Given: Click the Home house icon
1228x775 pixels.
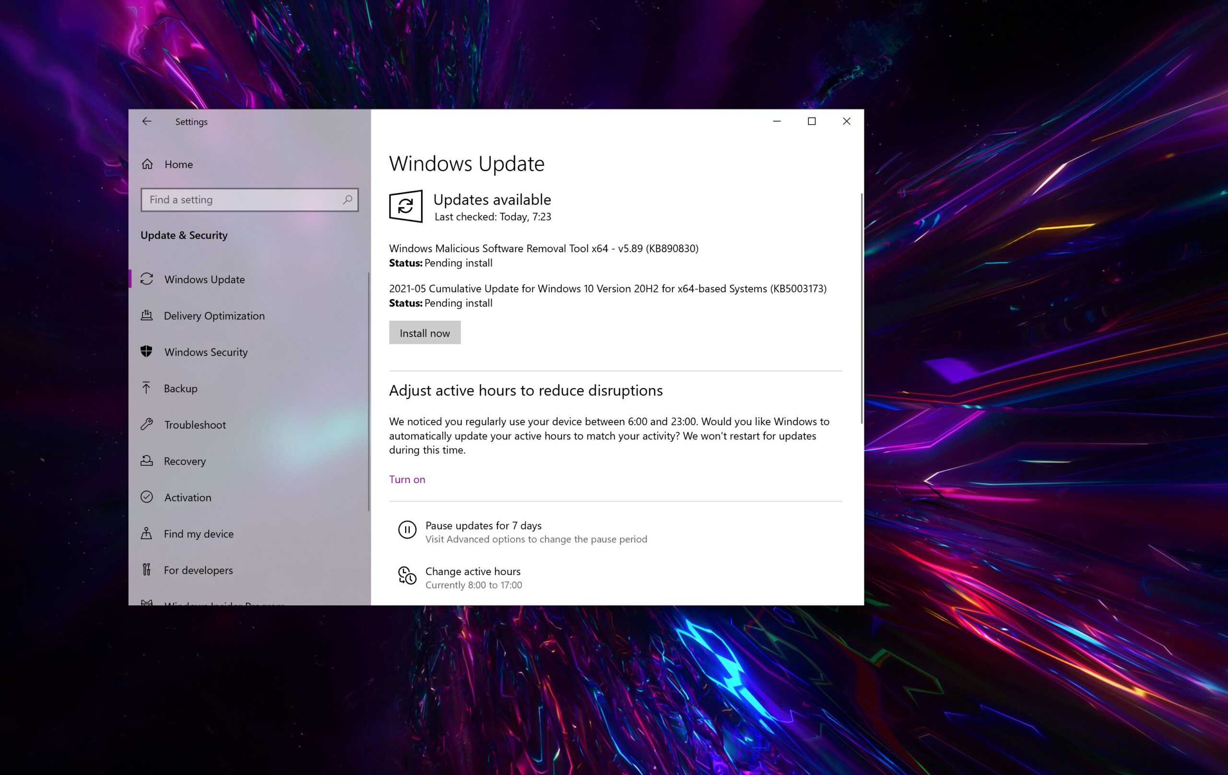Looking at the screenshot, I should pyautogui.click(x=147, y=164).
